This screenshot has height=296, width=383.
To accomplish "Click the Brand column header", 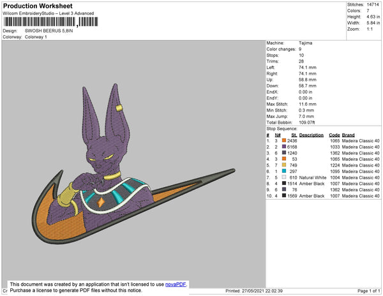I will (349, 135).
